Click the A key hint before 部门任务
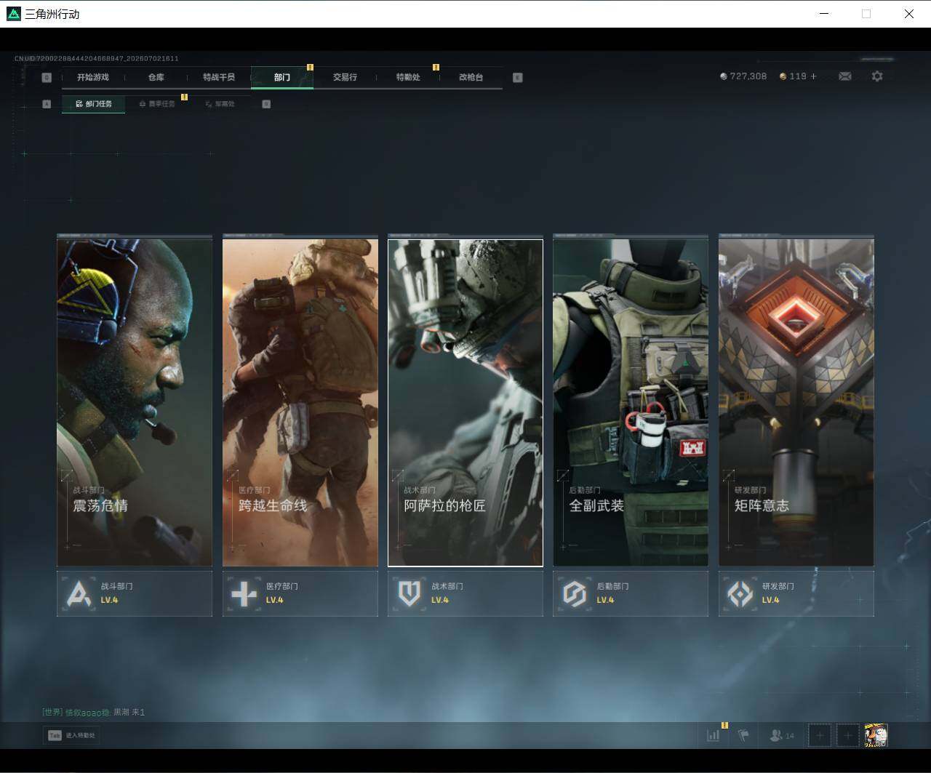The width and height of the screenshot is (931, 773). point(47,104)
